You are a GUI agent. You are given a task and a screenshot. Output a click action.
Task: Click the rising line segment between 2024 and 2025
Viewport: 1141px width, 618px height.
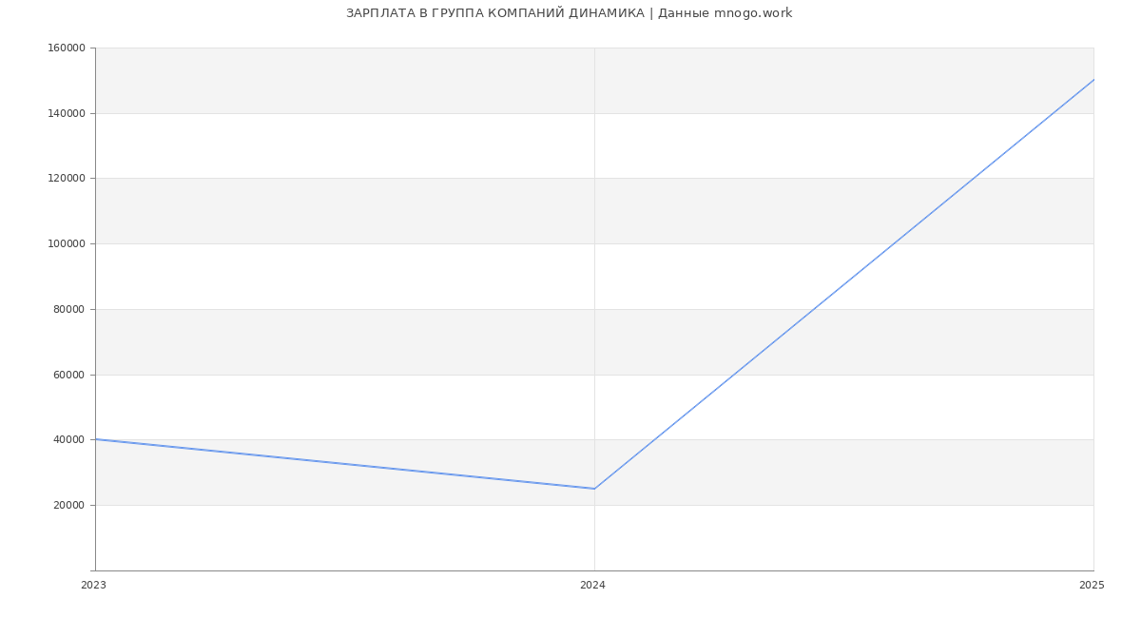[843, 284]
